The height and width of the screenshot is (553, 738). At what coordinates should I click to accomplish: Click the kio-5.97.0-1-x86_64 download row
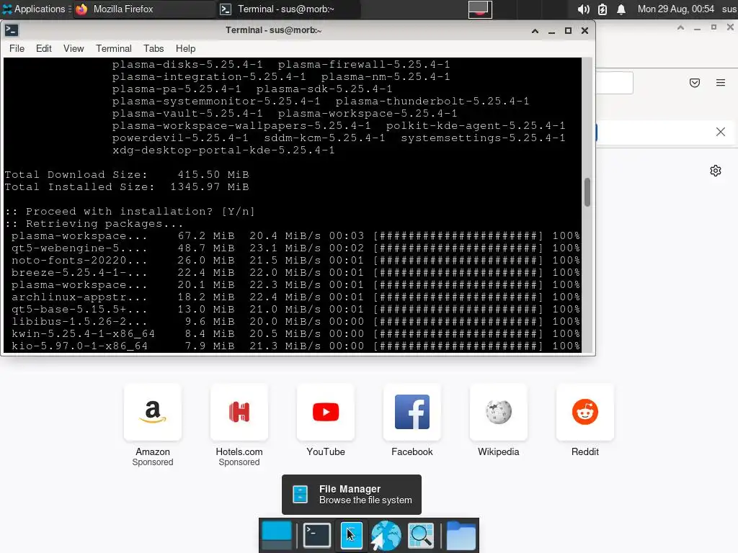coord(295,346)
